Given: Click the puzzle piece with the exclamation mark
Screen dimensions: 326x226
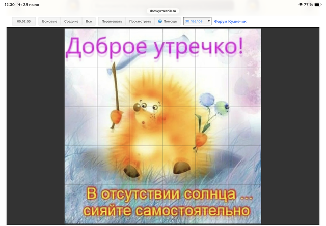Looking at the screenshot, I should click(244, 48).
